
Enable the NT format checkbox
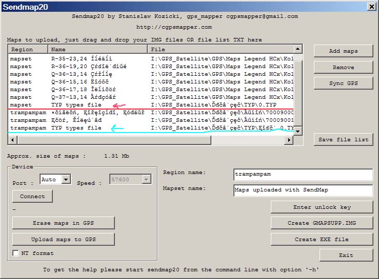point(16,253)
